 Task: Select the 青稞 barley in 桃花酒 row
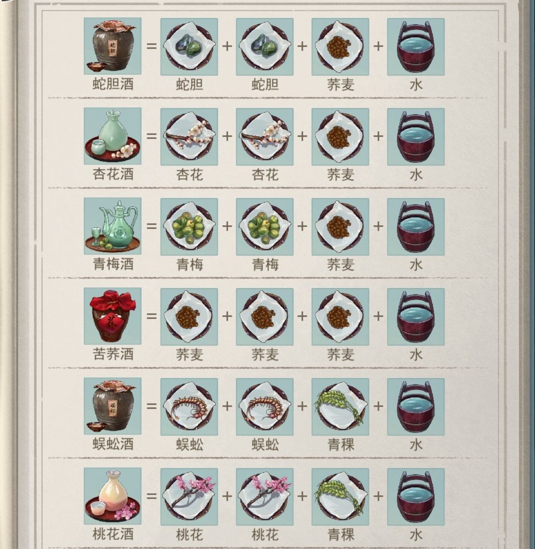(x=340, y=497)
